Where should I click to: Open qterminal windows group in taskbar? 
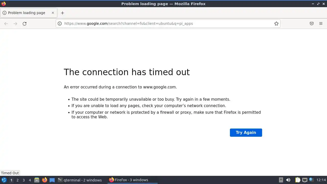point(80,180)
